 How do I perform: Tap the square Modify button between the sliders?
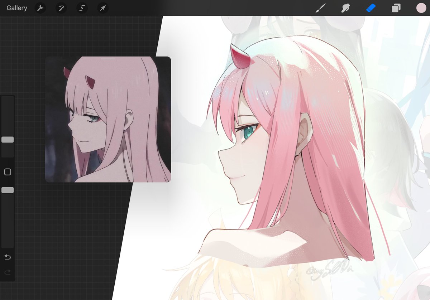click(x=7, y=172)
